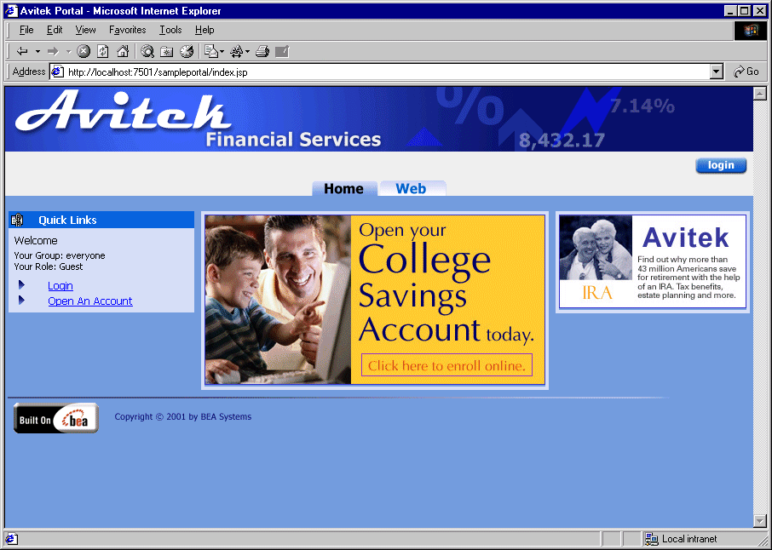Expand the Mail button dropdown arrow
Viewport: 772px width, 550px height.
click(222, 51)
